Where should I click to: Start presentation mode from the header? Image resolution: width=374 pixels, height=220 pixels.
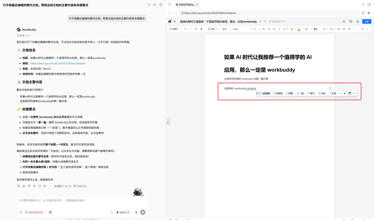350,21
